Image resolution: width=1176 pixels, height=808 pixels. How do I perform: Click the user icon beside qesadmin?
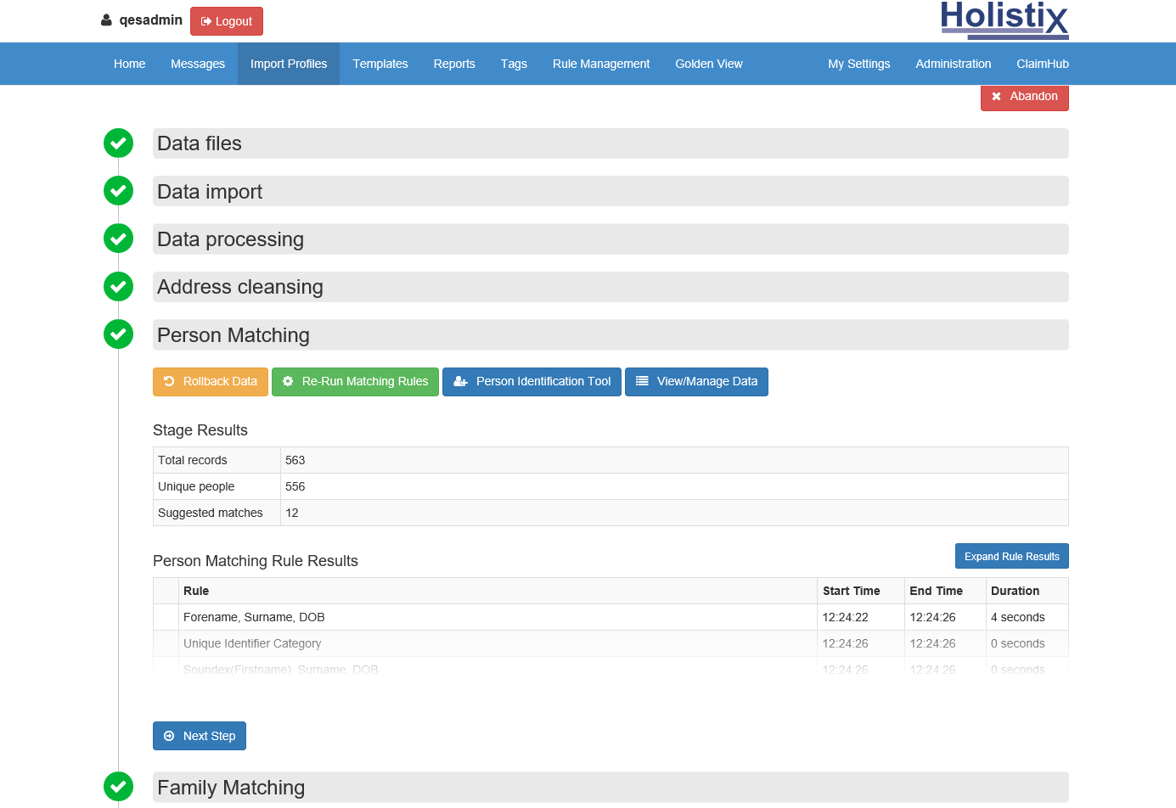pos(106,20)
